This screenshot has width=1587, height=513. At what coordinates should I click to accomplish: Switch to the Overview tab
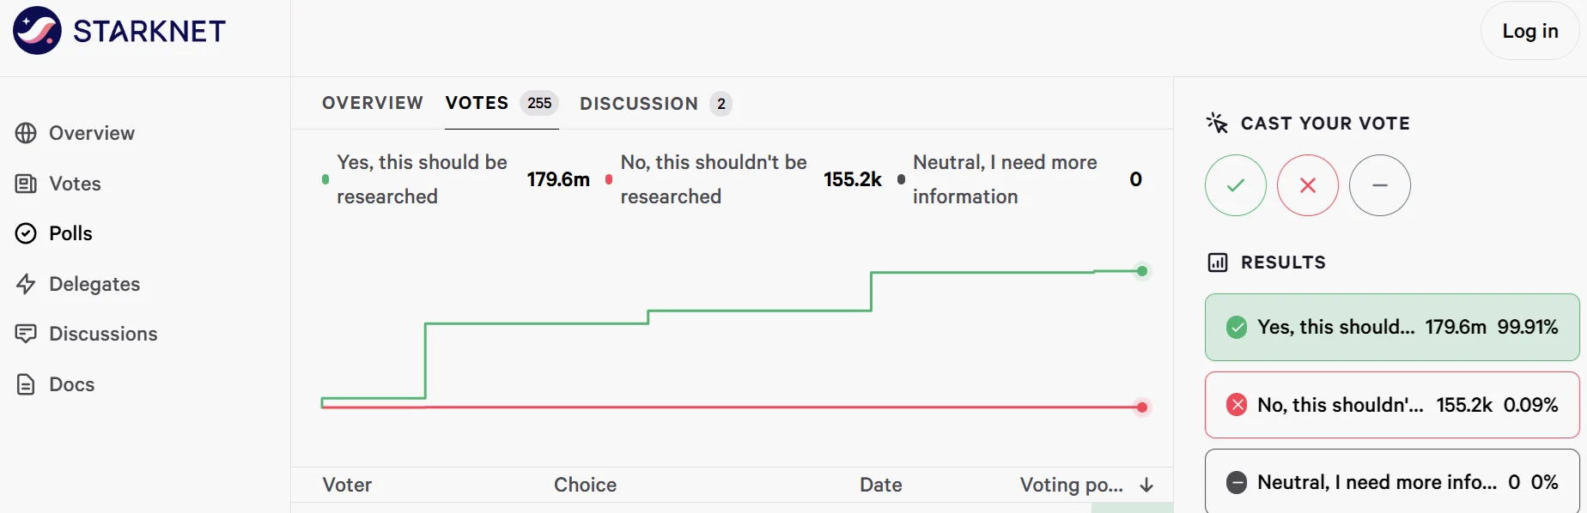pyautogui.click(x=373, y=103)
